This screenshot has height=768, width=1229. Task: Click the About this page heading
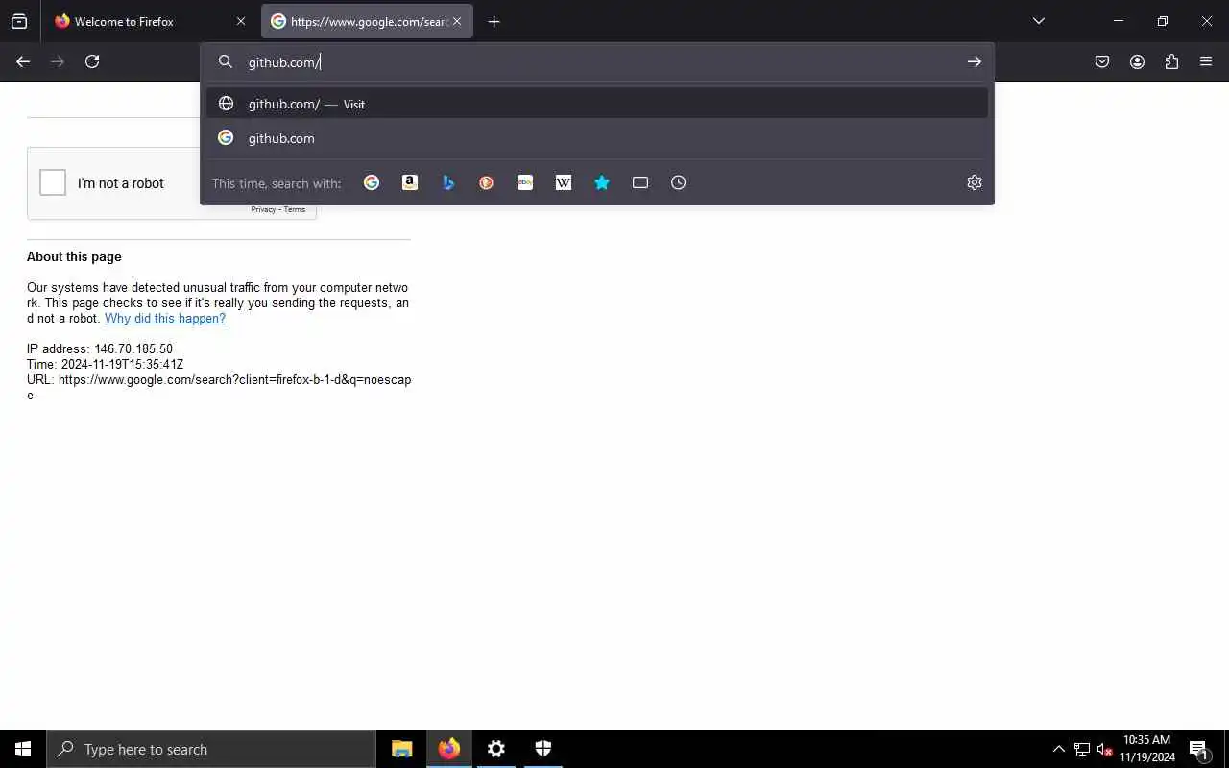click(74, 257)
